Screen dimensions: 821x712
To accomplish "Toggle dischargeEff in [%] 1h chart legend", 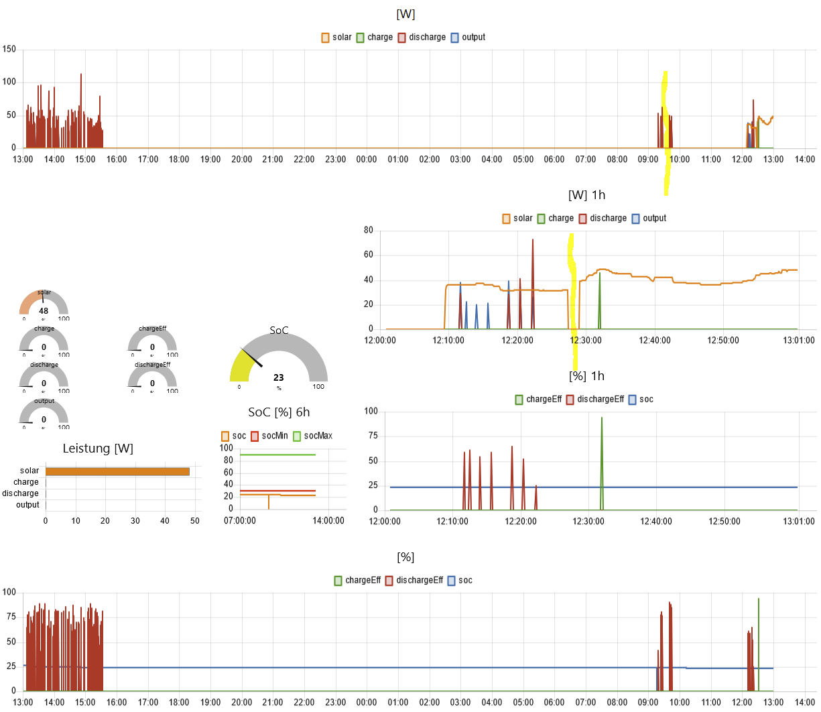I will pyautogui.click(x=595, y=400).
